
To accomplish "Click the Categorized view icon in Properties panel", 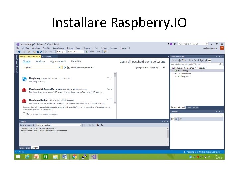I will pyautogui.click(x=172, y=119).
